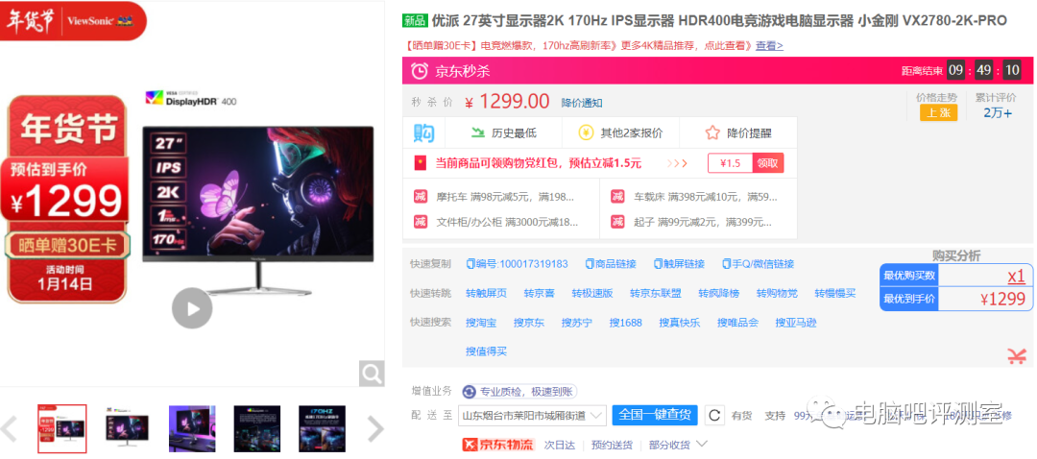Copy the 触屏链接

point(679,264)
